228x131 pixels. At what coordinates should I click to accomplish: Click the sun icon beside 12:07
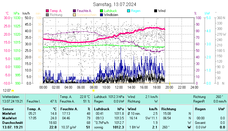pos(13,91)
